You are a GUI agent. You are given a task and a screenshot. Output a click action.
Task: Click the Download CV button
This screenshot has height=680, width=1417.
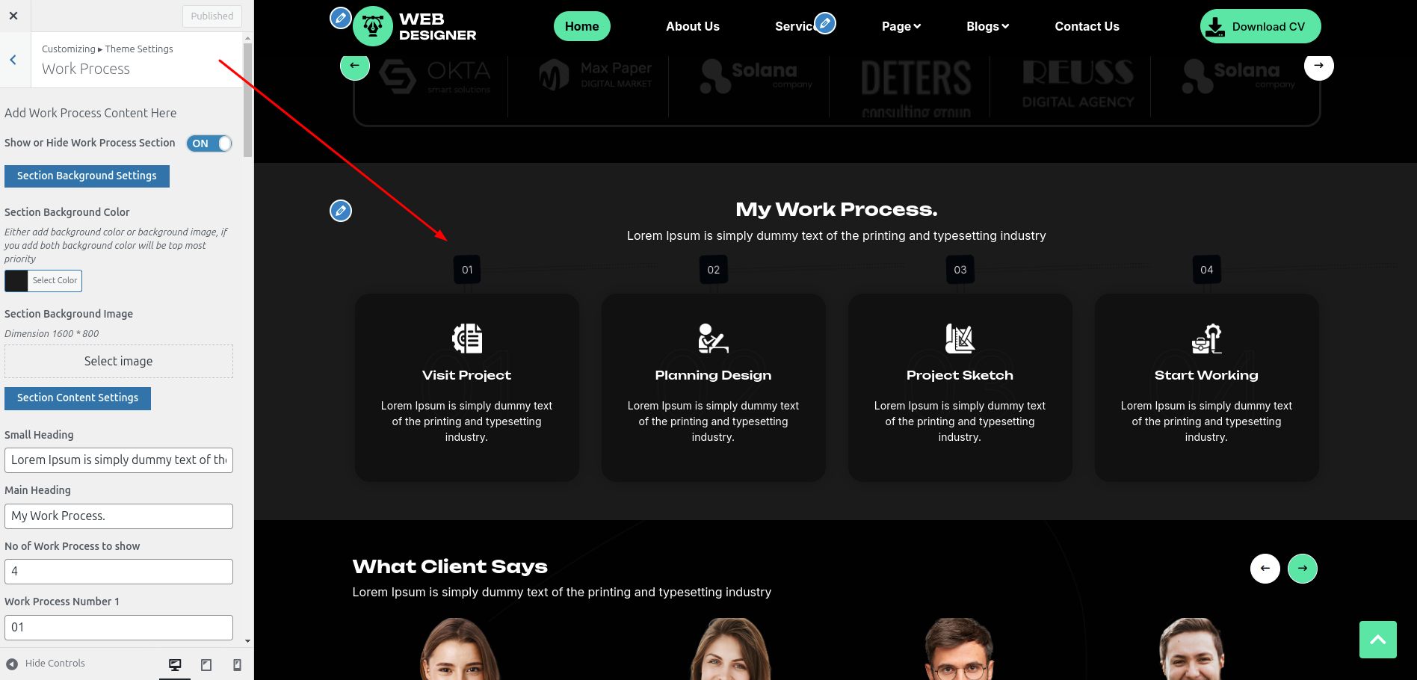click(x=1259, y=25)
